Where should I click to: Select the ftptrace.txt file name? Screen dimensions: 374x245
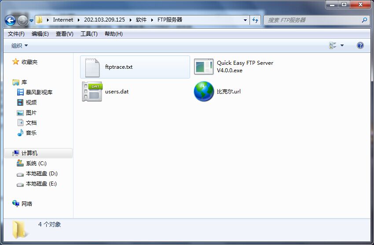pos(119,67)
